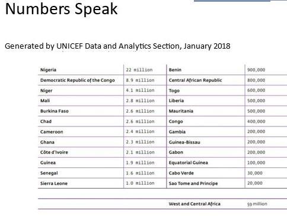This screenshot has width=287, height=216.
Task: Select Togo's 600,000 value
Action: [x=256, y=90]
